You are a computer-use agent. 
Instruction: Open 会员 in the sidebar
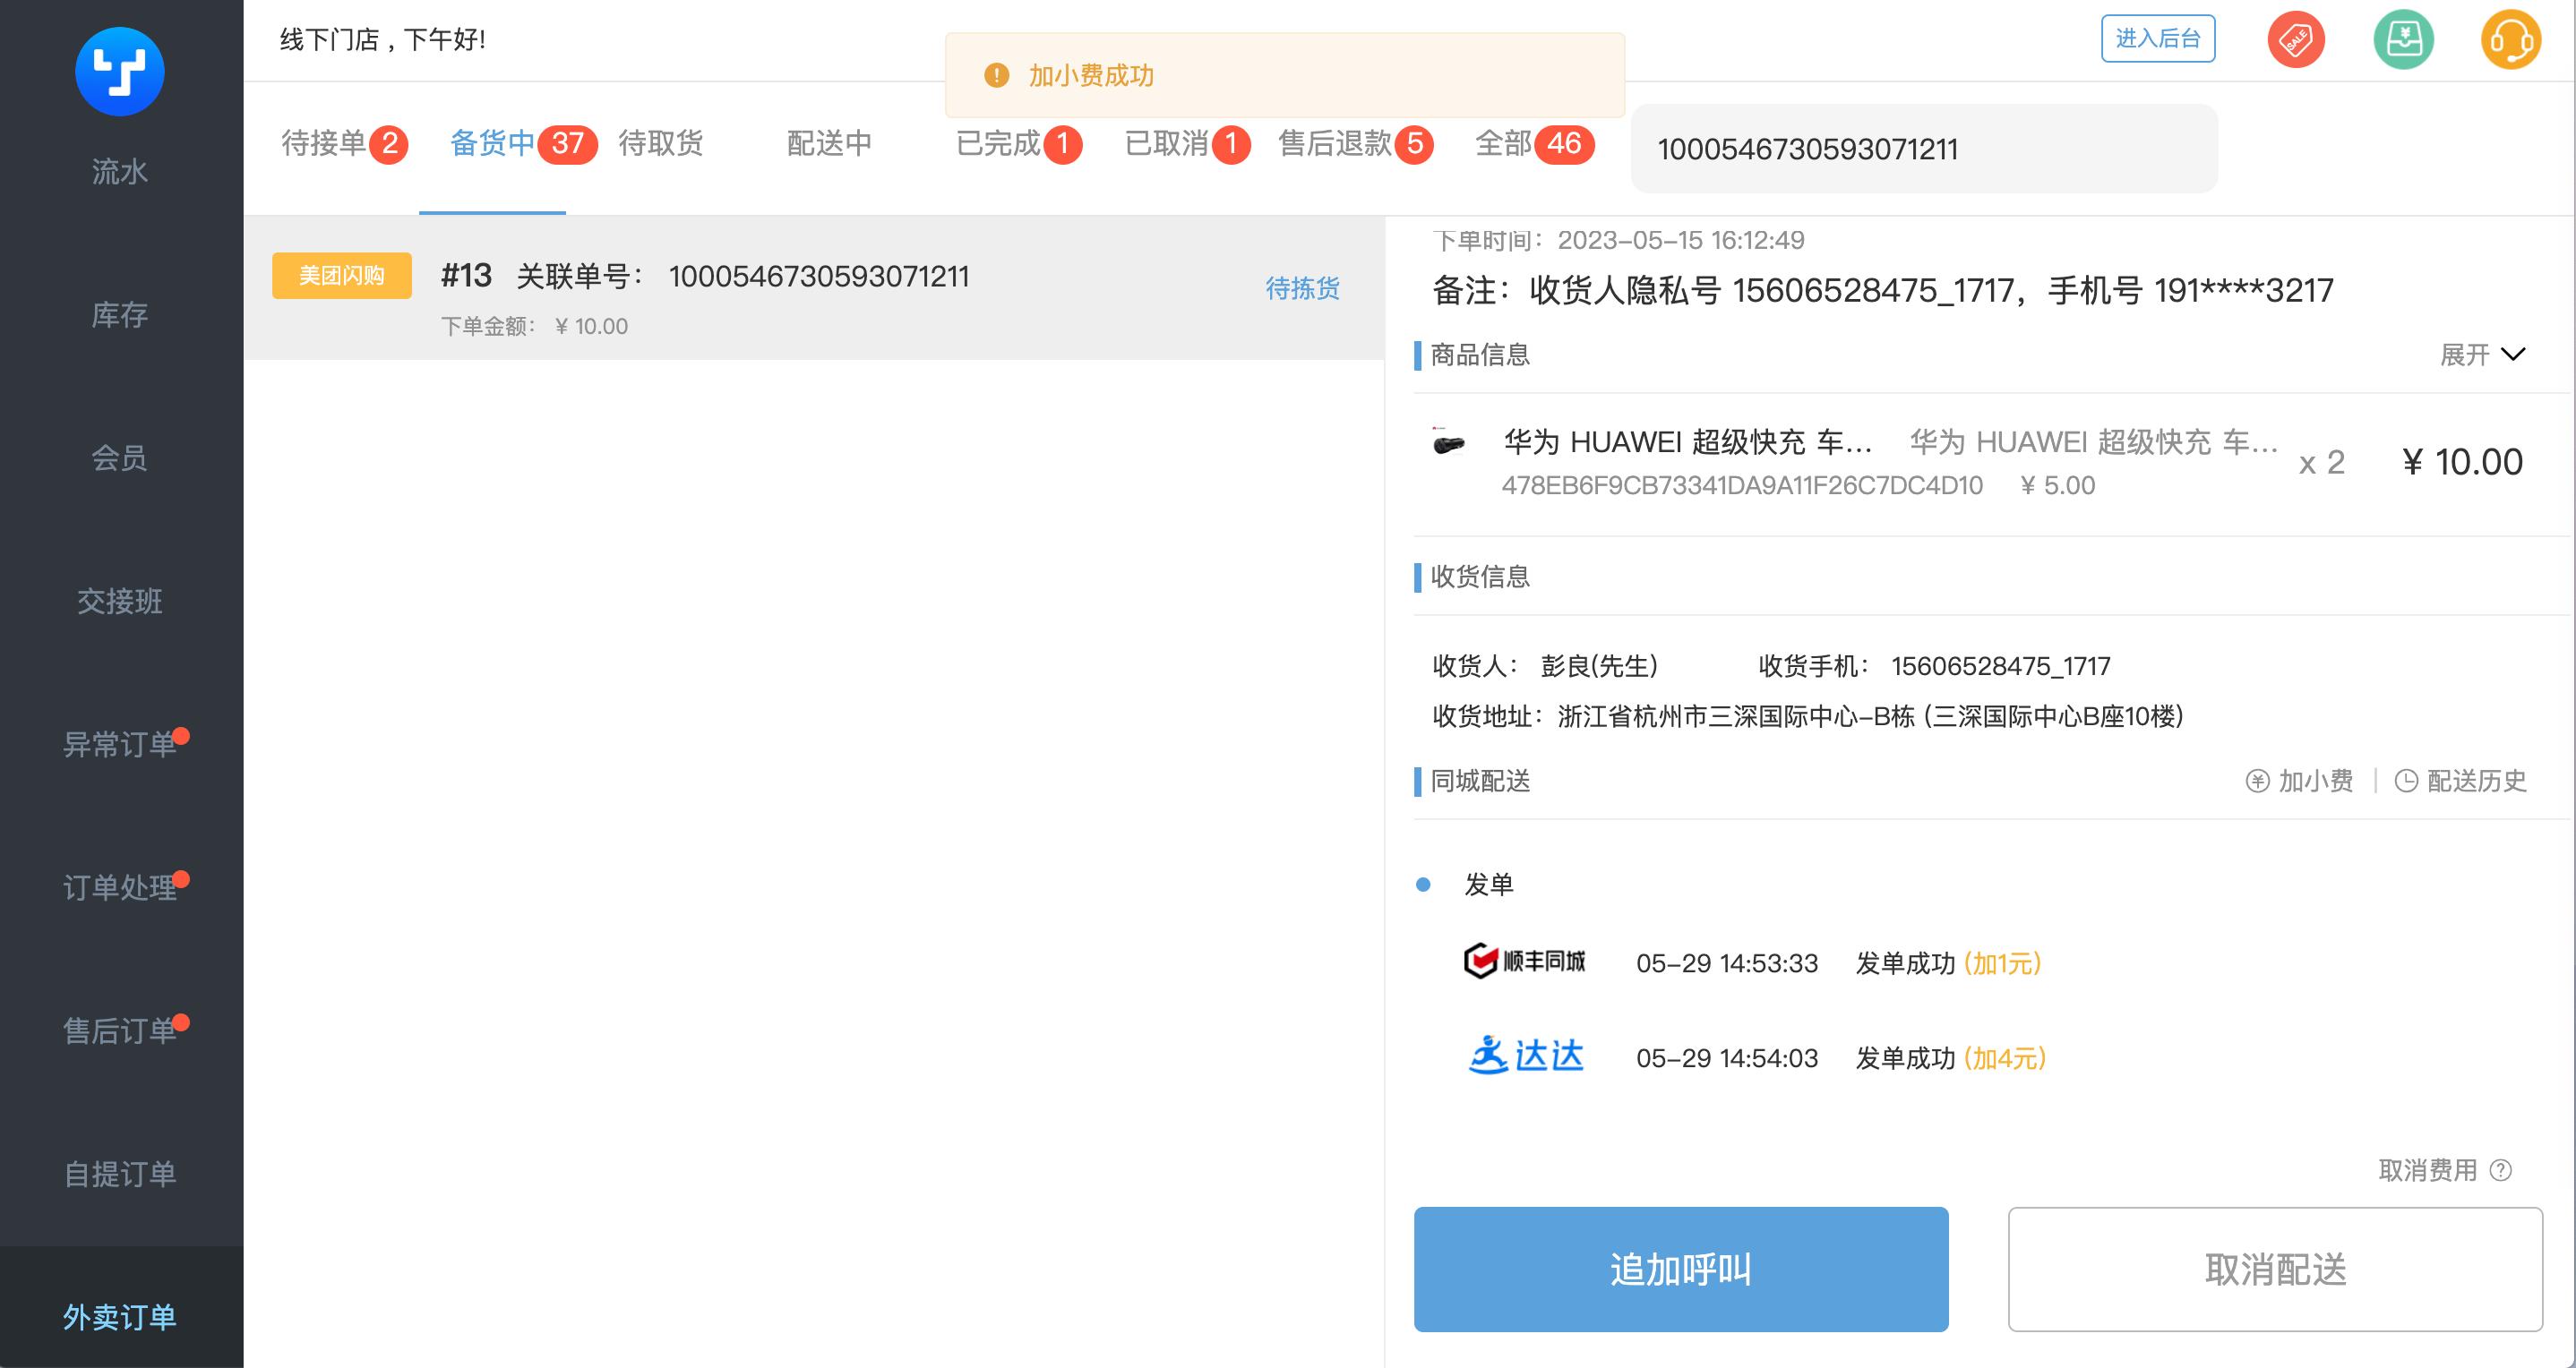(x=119, y=458)
